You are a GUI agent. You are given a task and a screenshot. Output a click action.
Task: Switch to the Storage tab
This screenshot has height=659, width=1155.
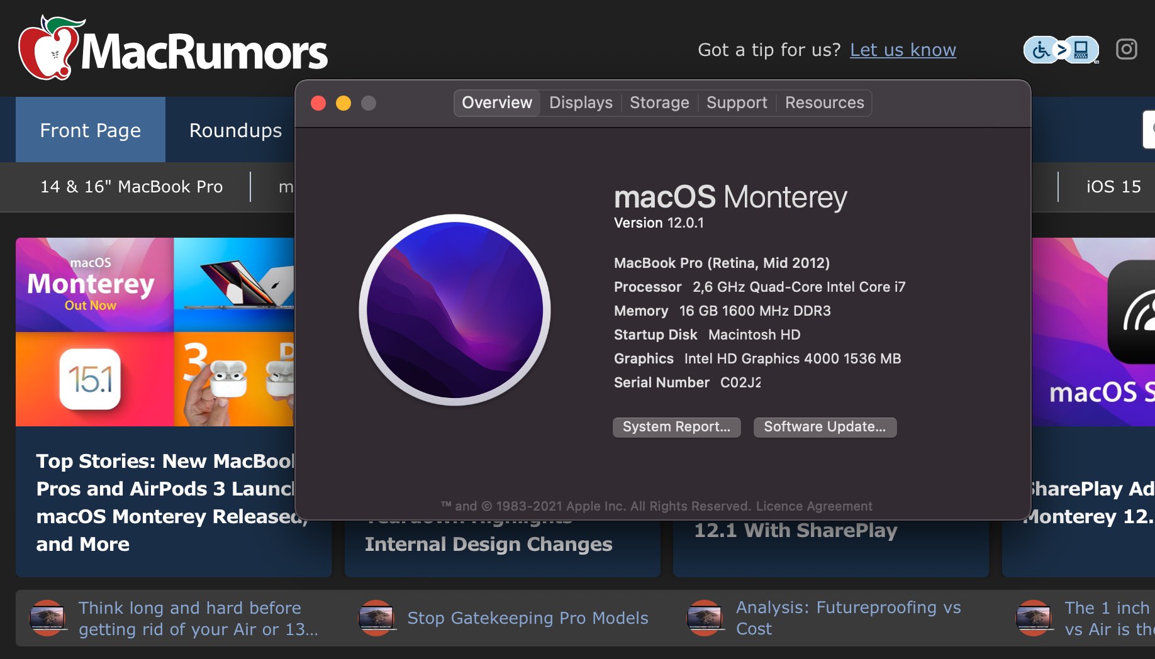[x=659, y=102]
